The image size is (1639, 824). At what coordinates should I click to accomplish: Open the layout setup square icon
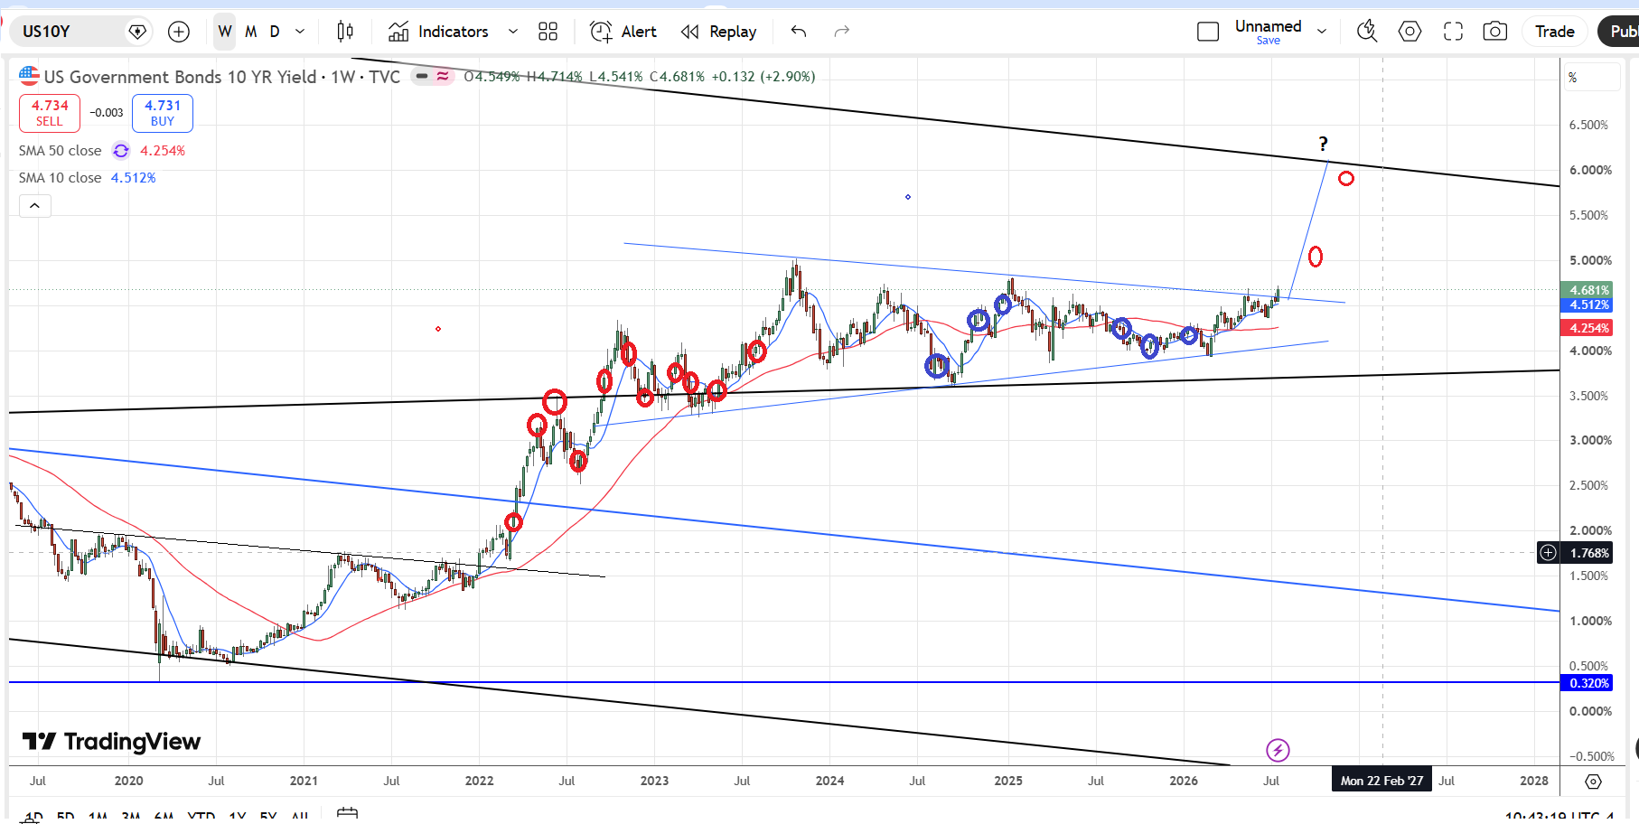[x=1208, y=32]
